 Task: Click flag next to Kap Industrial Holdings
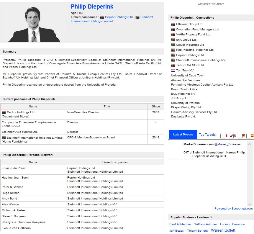[173, 50]
